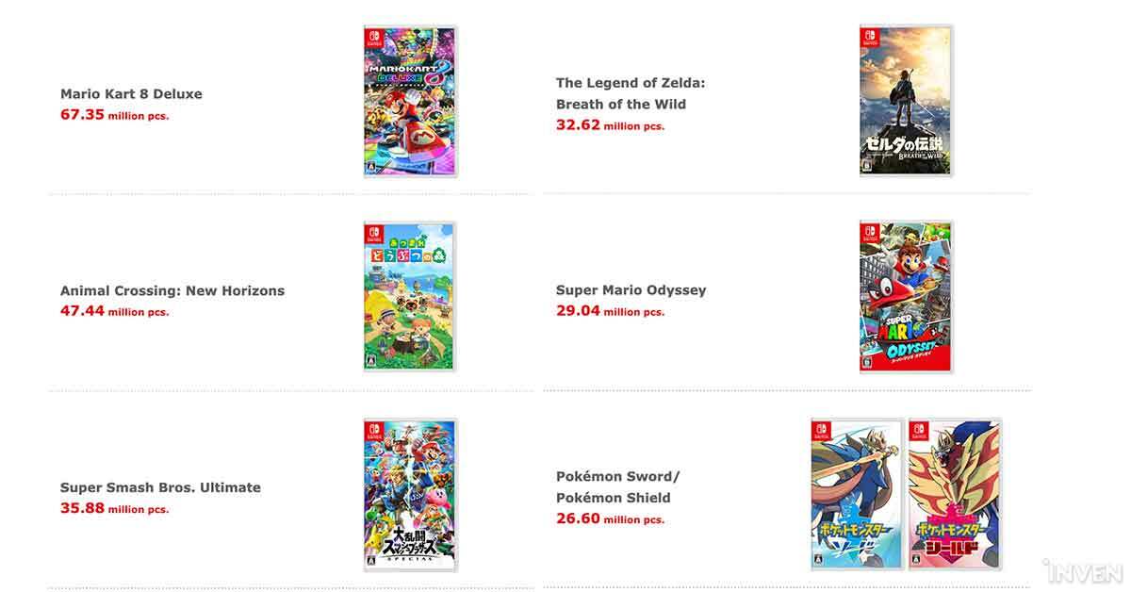Select the Pokémon Sword cover image
Viewport: 1131px width, 592px height.
click(x=858, y=495)
